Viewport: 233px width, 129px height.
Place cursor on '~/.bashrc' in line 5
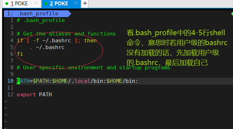tap(50, 47)
